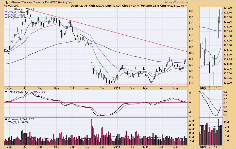The image size is (236, 149).
Task: Click the tallest volume spike bar in November
Action: [91, 132]
